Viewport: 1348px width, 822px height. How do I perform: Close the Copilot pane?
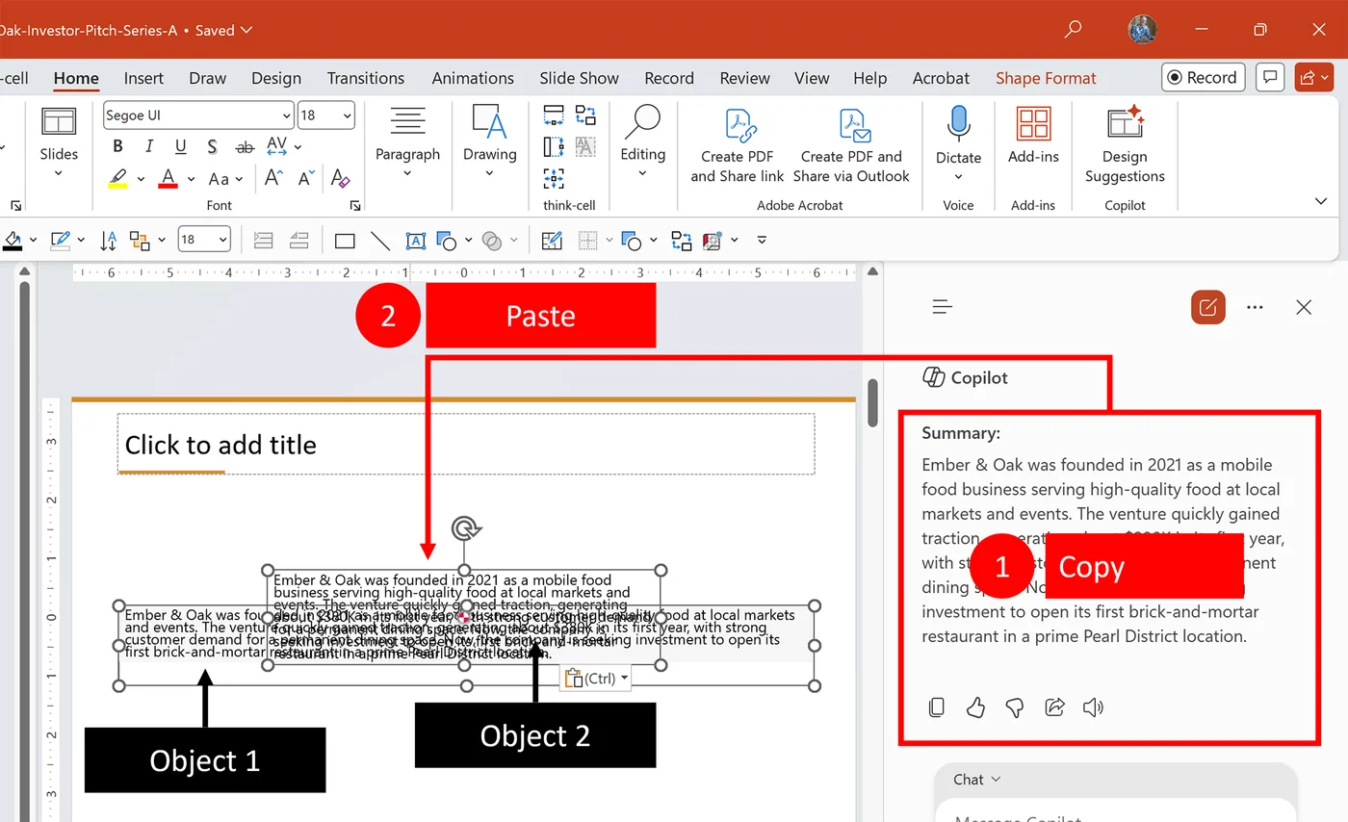click(x=1304, y=307)
